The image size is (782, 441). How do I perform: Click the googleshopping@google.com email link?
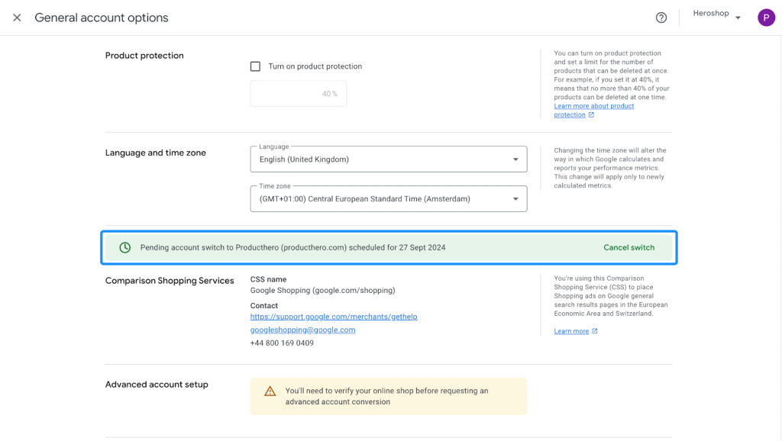point(302,330)
